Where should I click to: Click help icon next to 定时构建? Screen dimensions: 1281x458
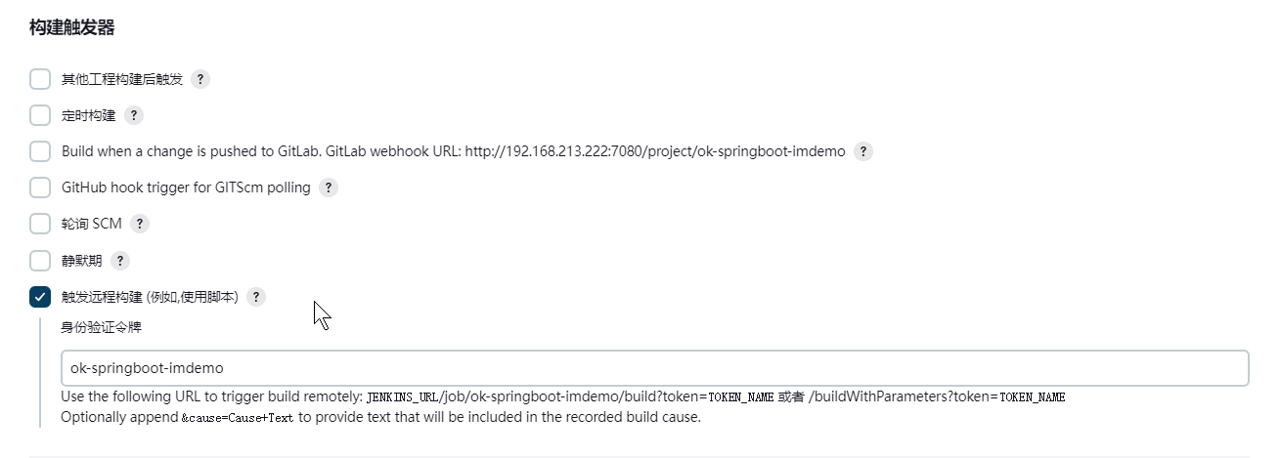pyautogui.click(x=134, y=115)
